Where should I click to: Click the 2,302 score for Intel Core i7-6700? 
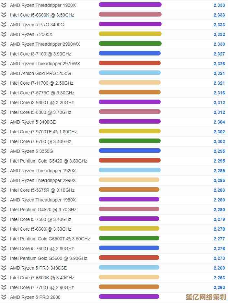click(219, 141)
